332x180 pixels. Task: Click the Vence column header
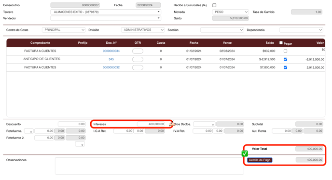pyautogui.click(x=227, y=43)
